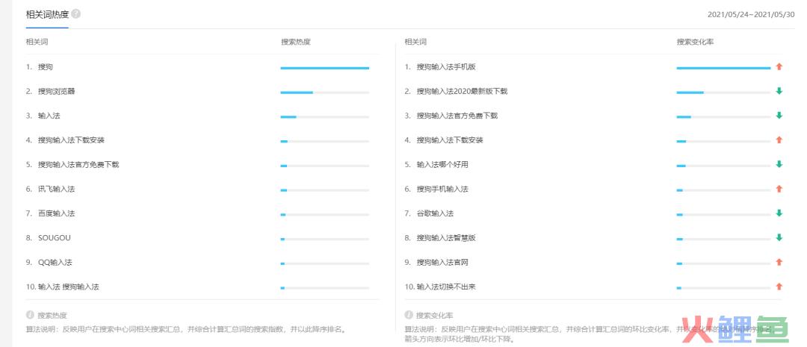Image resolution: width=807 pixels, height=347 pixels.
Task: Click the change rate bar for 搜狗输入法2020最新版下载
Action: point(723,93)
